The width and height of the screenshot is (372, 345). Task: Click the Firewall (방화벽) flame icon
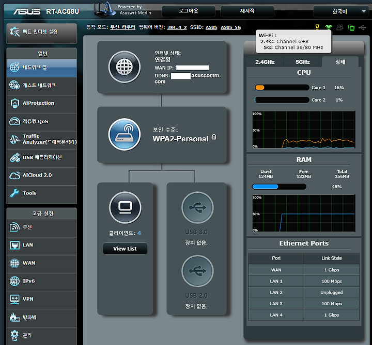click(x=14, y=317)
